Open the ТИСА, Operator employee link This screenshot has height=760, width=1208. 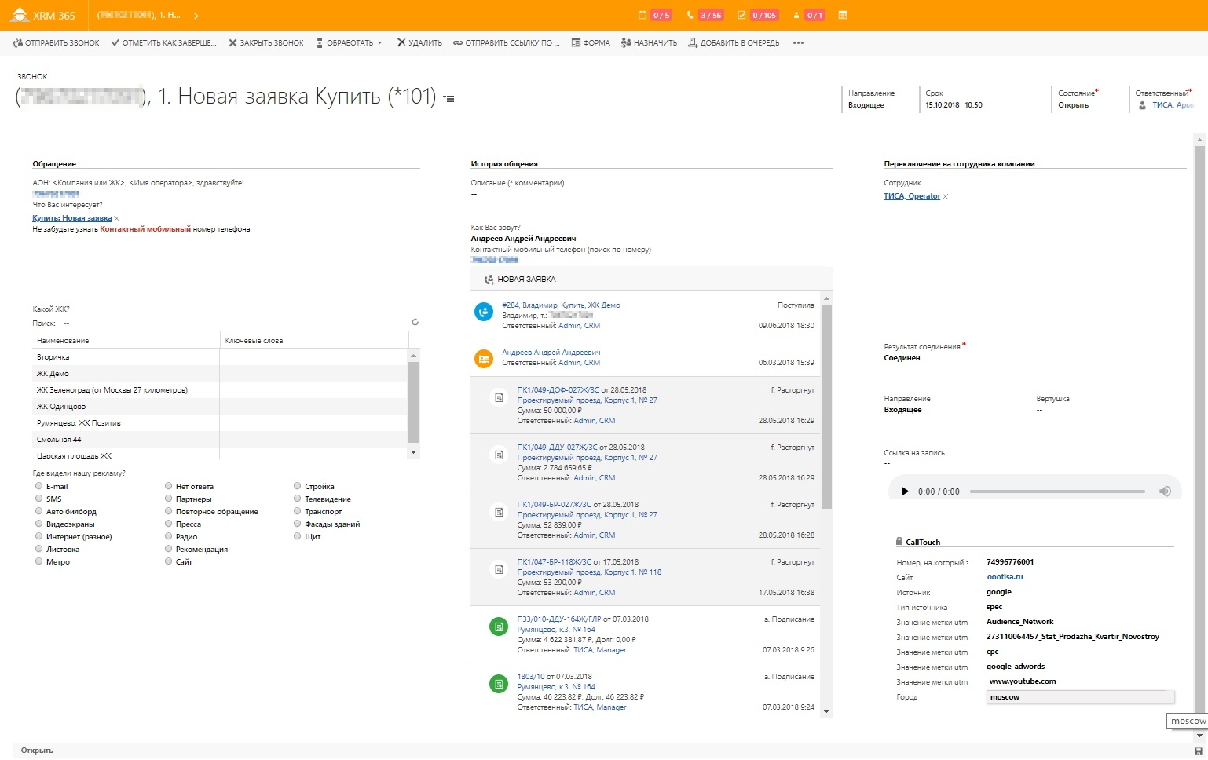click(912, 196)
